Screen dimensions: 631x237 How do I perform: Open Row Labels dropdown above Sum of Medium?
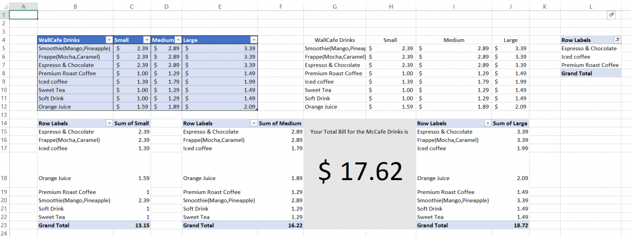[254, 124]
